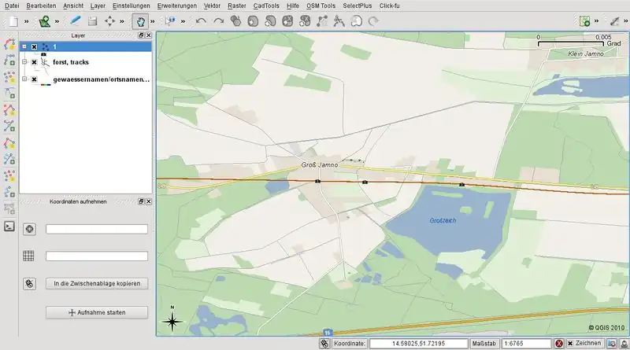The height and width of the screenshot is (350, 630).
Task: Open the Vektor menu
Action: (212, 6)
